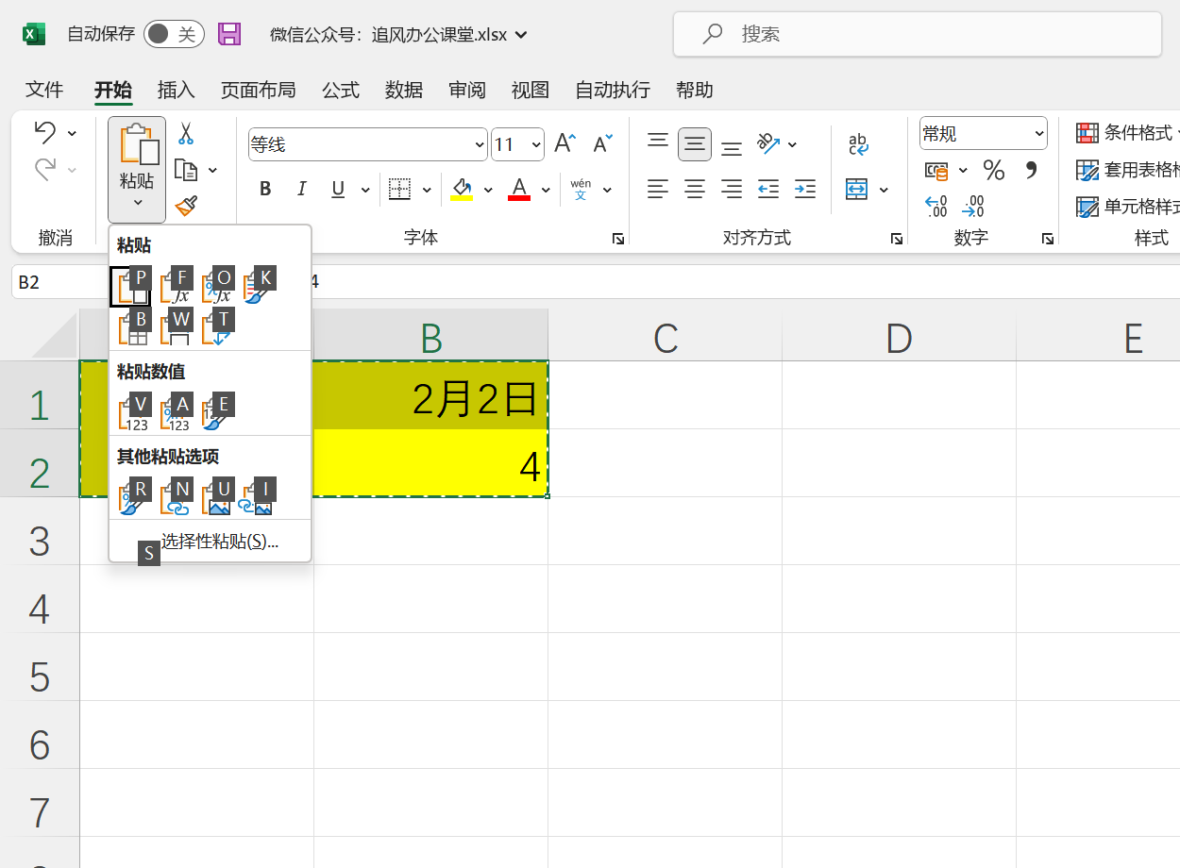Choose Paste Link (N) option

click(x=175, y=497)
